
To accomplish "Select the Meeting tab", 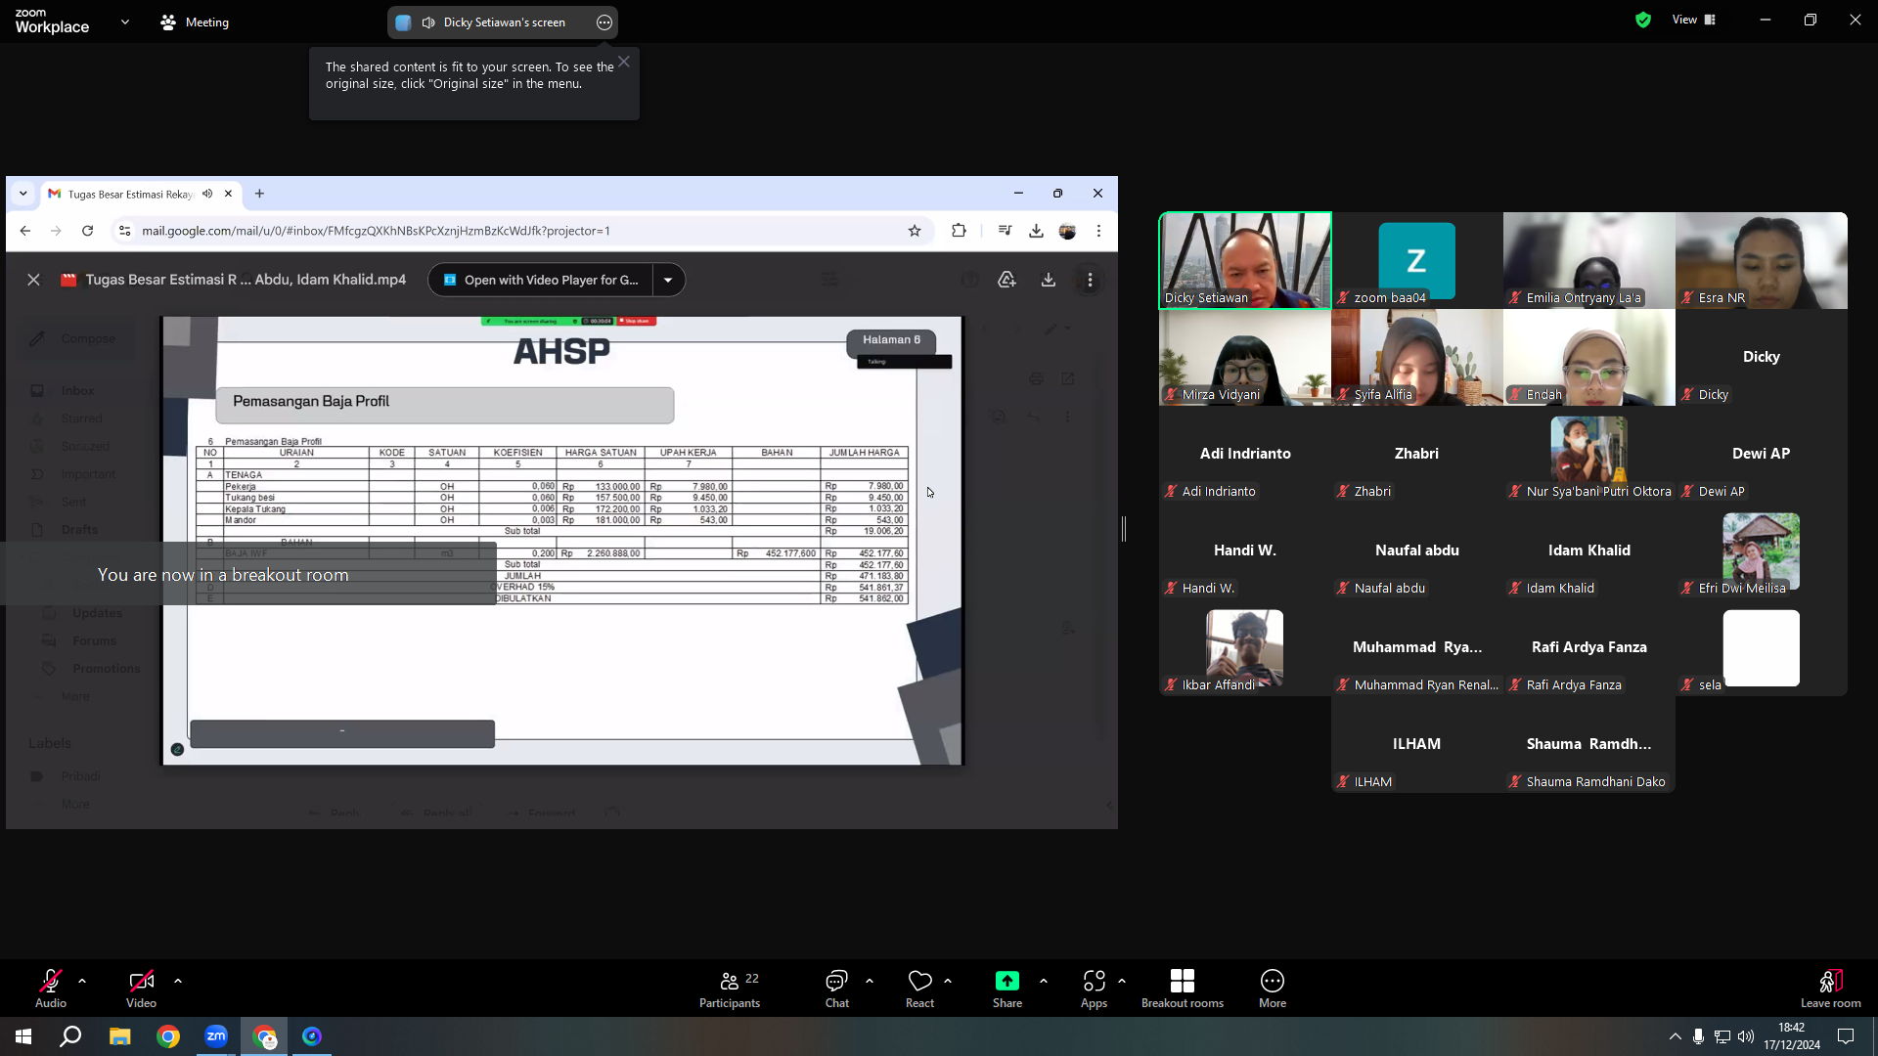I will (x=195, y=22).
